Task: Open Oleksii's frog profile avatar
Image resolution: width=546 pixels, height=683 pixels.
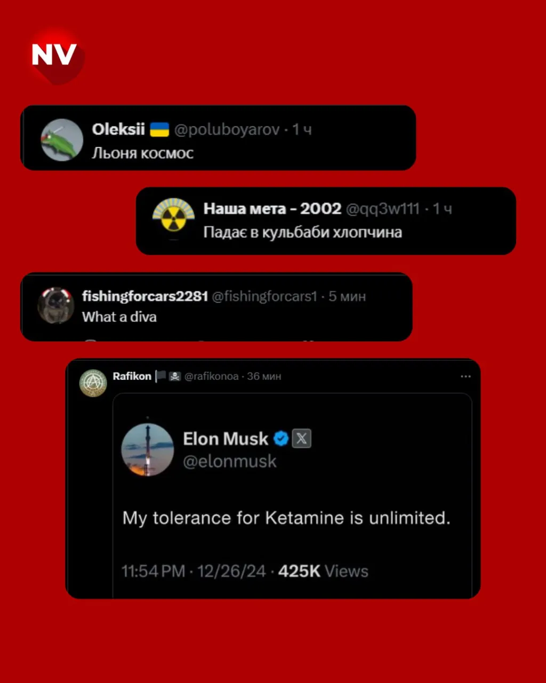Action: (62, 139)
